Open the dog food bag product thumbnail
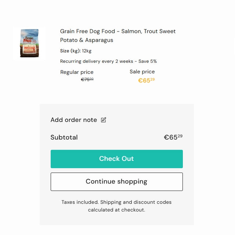Viewport: 235px width, 235px height. click(29, 43)
